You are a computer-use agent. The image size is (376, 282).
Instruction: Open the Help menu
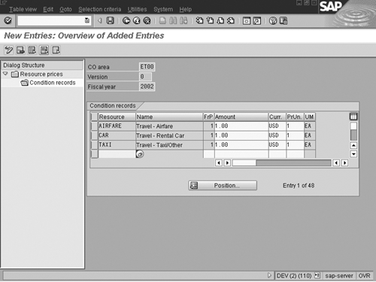(x=186, y=9)
